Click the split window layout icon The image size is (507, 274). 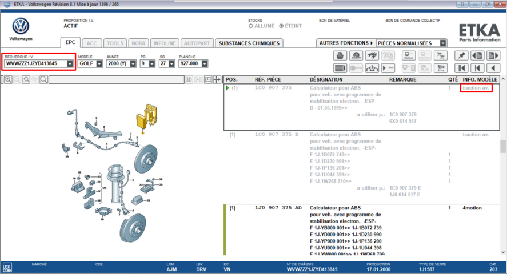pos(208,79)
